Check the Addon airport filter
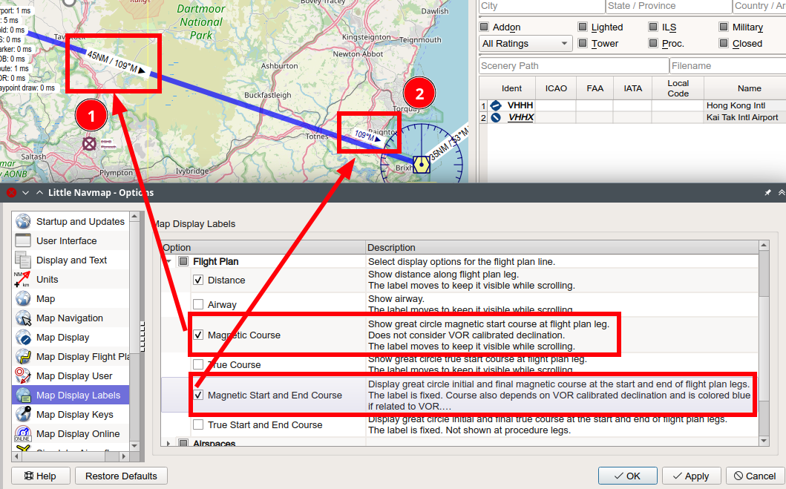 tap(484, 27)
